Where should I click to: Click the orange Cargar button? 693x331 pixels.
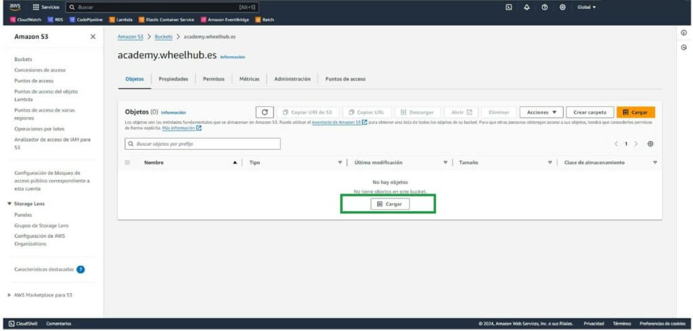click(x=635, y=112)
